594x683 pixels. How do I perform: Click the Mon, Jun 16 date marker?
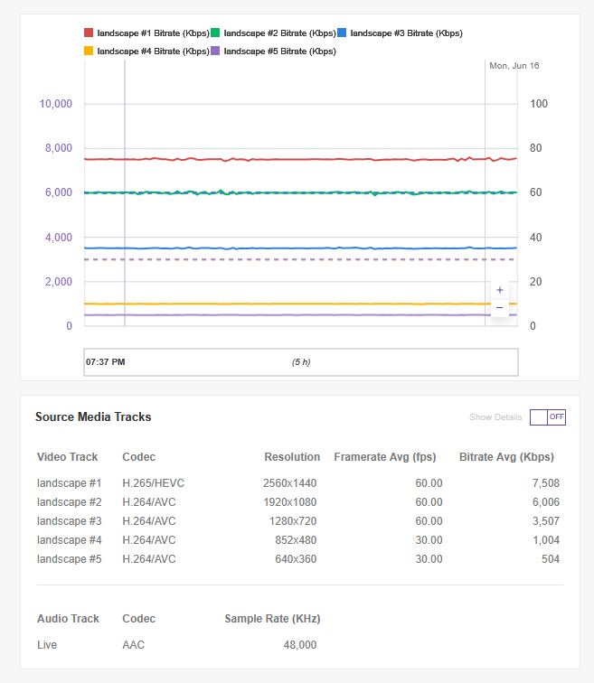pos(514,66)
